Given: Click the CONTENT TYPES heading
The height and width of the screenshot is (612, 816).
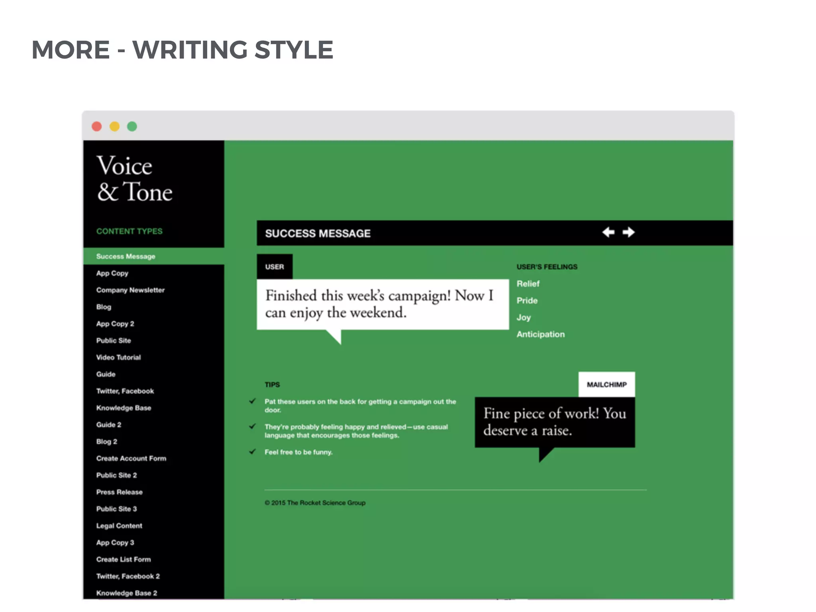Looking at the screenshot, I should tap(129, 231).
